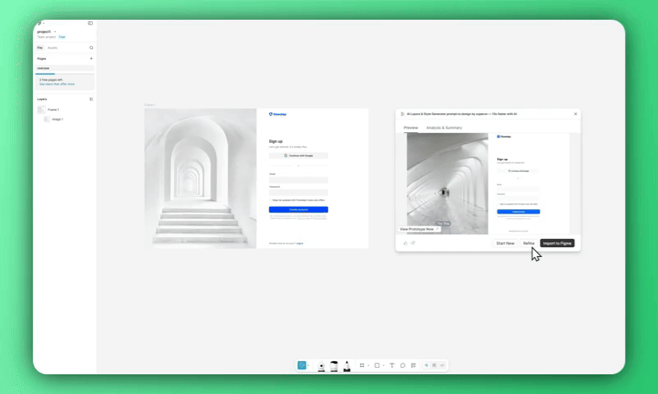Open See plans that offer more link
Screen dimensions: 658x394
coord(57,84)
